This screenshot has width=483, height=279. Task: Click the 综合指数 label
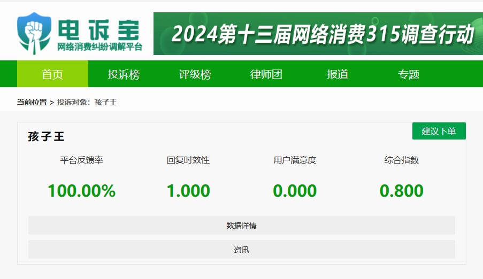click(401, 160)
